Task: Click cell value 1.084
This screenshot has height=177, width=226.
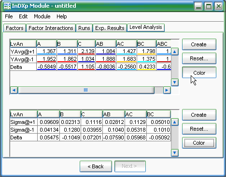Action: coord(106,52)
